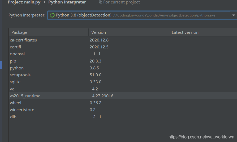Click version 20.3.3 cell

[95, 61]
